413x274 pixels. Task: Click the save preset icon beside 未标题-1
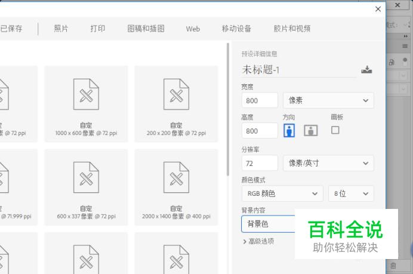tap(366, 70)
